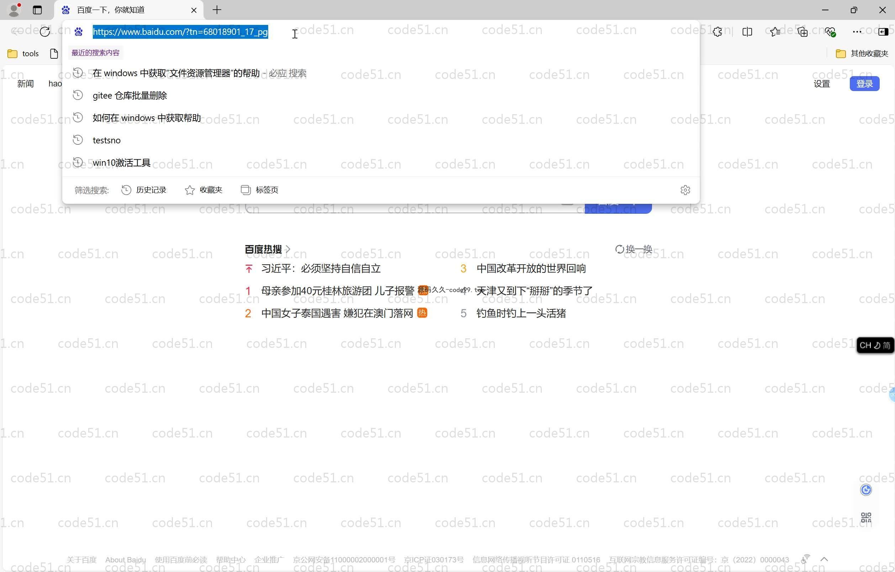The height and width of the screenshot is (572, 895).
Task: Click the 最近的搜索内容 label
Action: [x=96, y=53]
